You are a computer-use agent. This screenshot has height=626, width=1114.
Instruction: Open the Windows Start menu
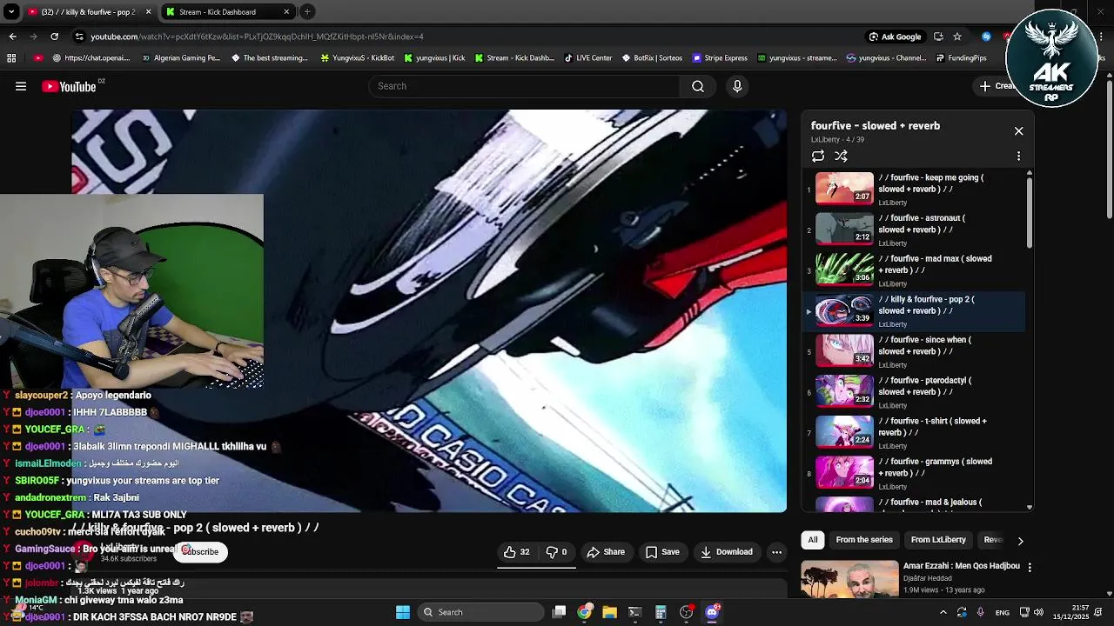(x=403, y=612)
